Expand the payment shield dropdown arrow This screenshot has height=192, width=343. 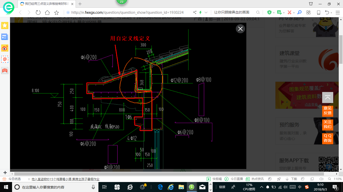(274, 13)
